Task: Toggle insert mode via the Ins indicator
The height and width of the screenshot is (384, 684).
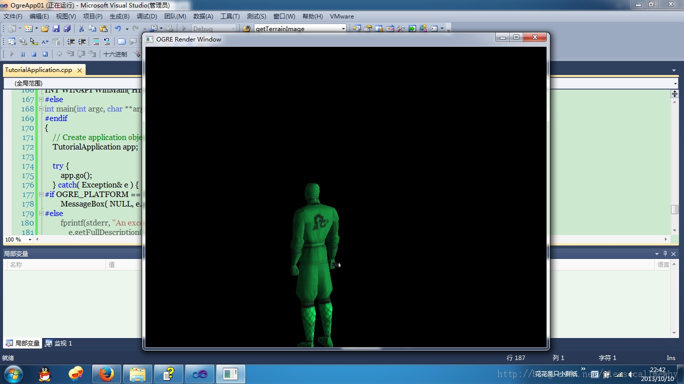Action: point(671,357)
